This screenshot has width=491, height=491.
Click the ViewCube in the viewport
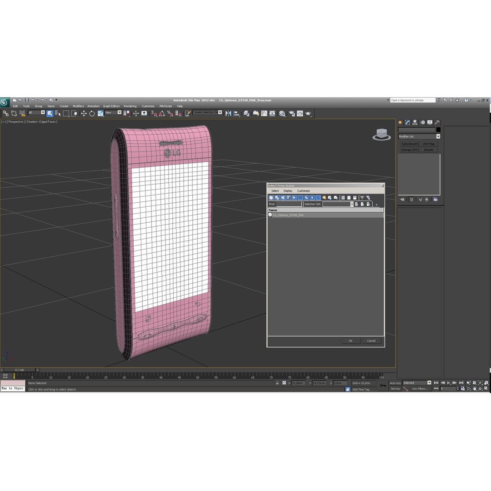381,134
